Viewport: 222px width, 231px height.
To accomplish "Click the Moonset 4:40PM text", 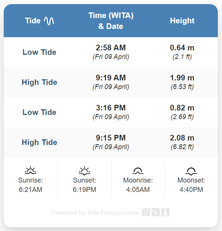I will pyautogui.click(x=191, y=185).
